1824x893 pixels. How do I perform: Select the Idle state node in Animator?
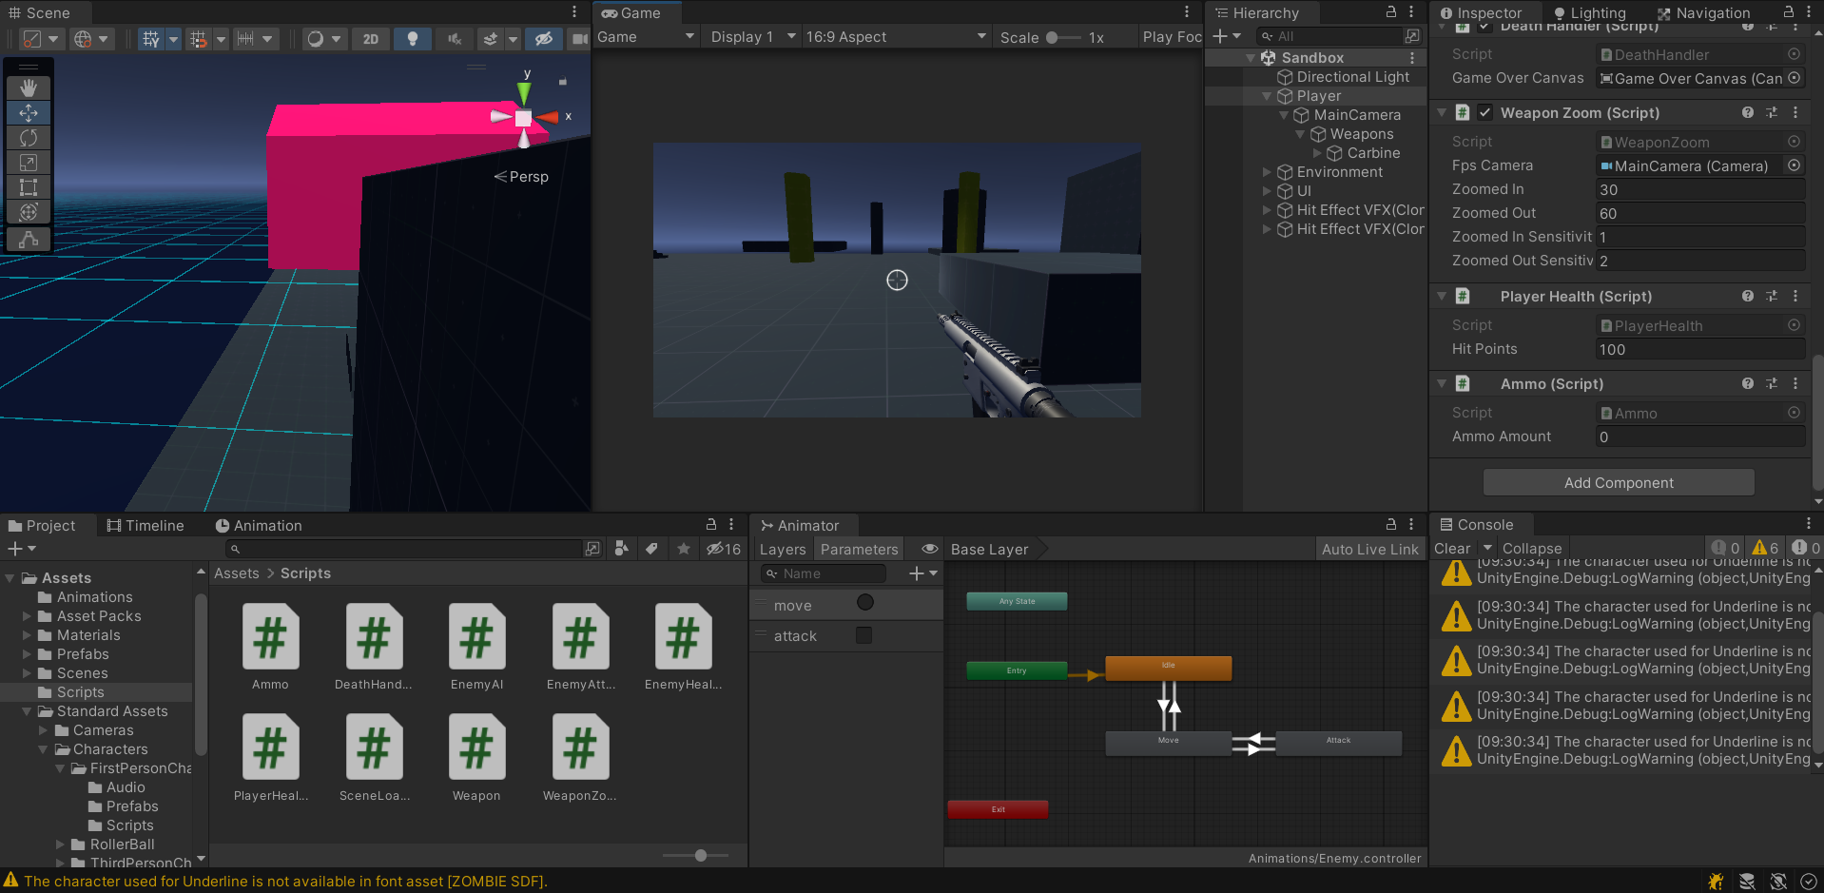coord(1169,668)
